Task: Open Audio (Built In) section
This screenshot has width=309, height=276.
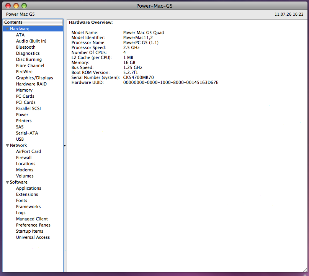Action: point(31,41)
